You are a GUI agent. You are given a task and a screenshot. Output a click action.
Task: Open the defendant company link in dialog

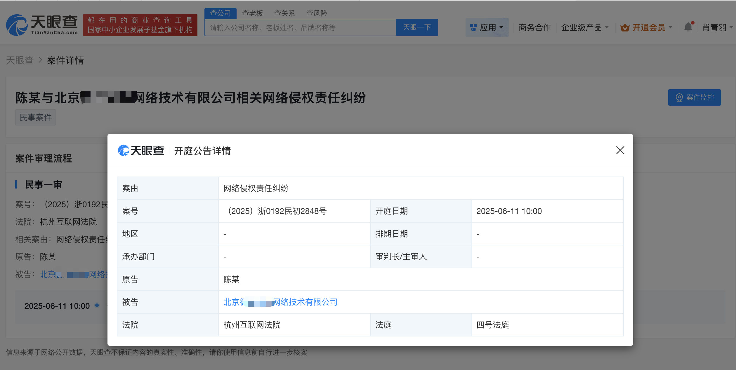280,302
